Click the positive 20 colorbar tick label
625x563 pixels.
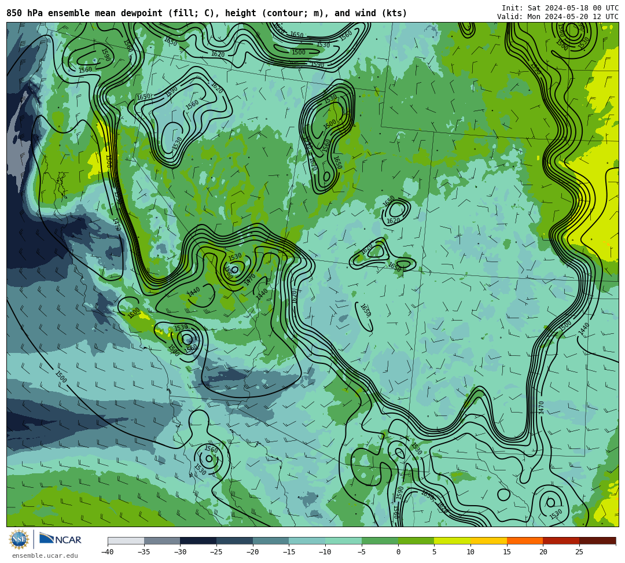543,552
